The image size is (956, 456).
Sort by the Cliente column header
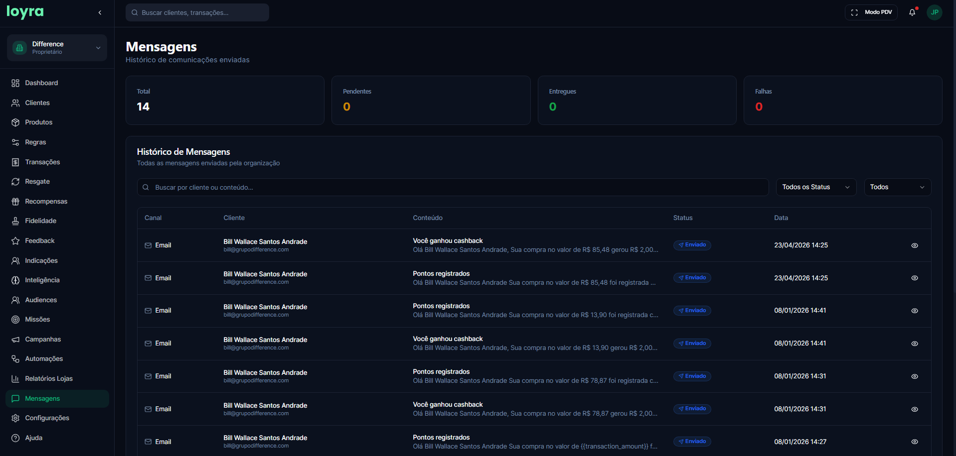coord(234,218)
